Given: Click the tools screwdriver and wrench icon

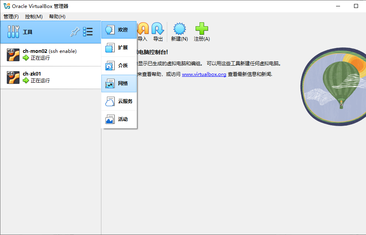Looking at the screenshot, I should tap(13, 32).
